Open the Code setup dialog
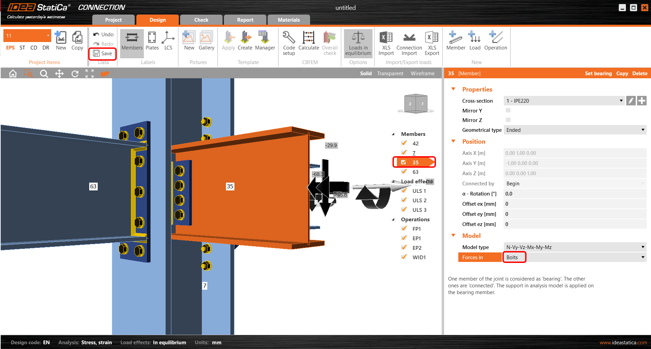The width and height of the screenshot is (651, 349). tap(289, 43)
